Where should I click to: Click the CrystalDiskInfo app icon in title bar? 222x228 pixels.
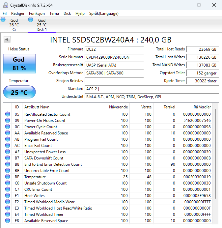tap(6, 5)
